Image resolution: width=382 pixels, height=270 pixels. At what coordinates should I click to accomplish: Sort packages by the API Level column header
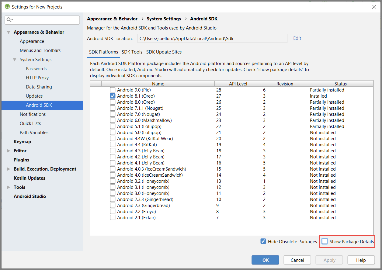click(x=238, y=83)
